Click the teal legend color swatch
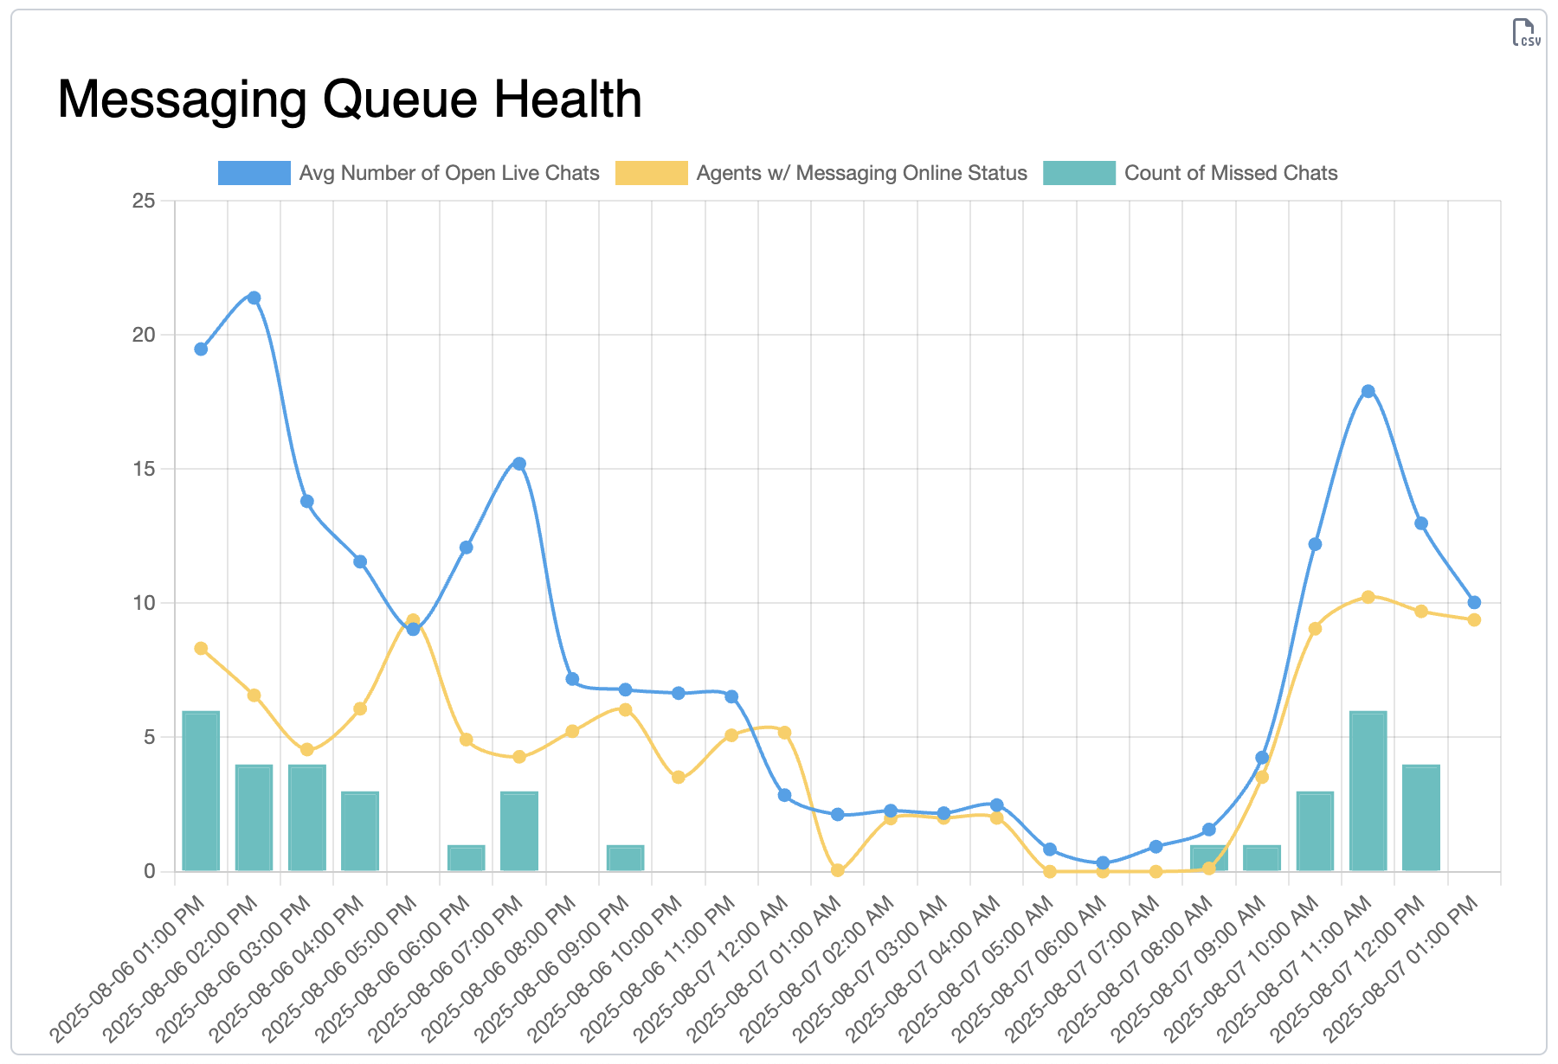 pos(1080,172)
